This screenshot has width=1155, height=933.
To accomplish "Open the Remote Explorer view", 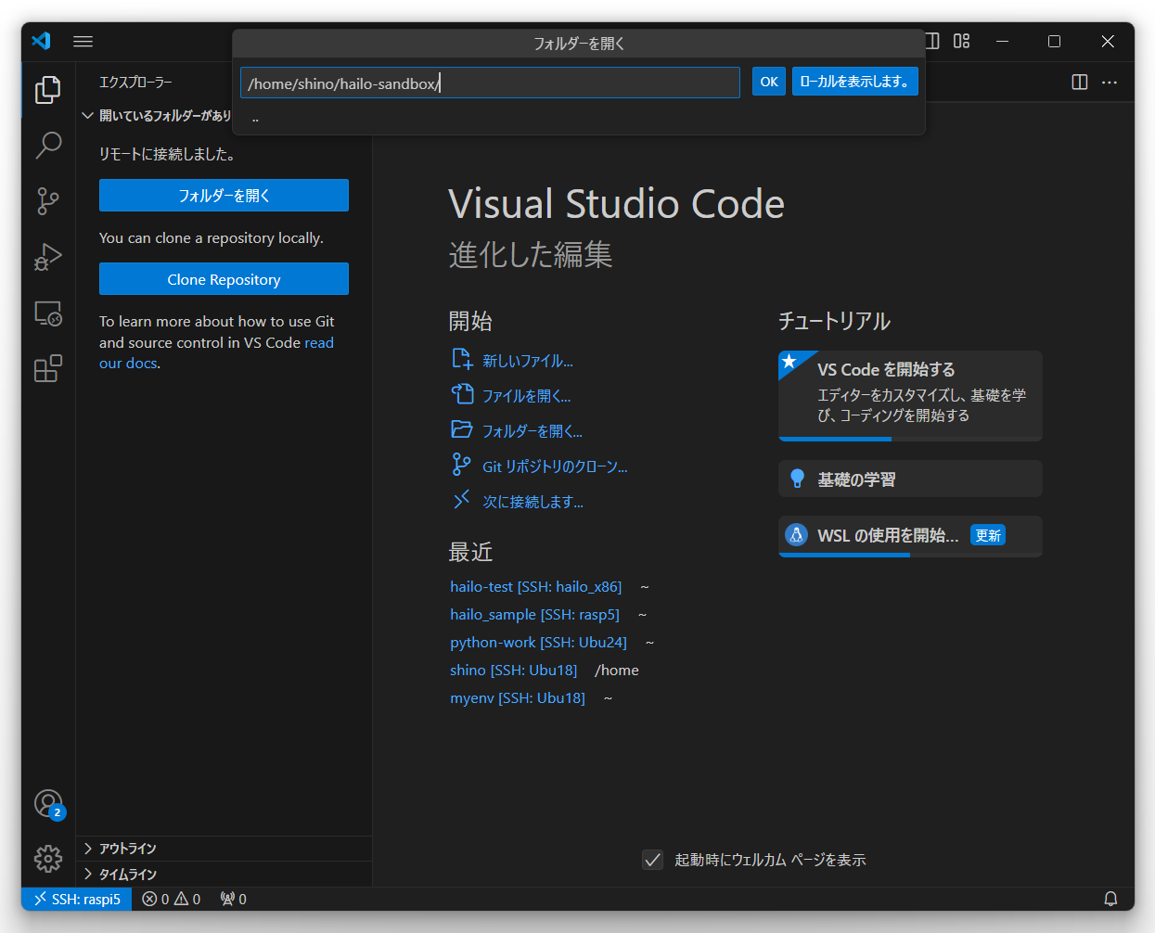I will 47,313.
